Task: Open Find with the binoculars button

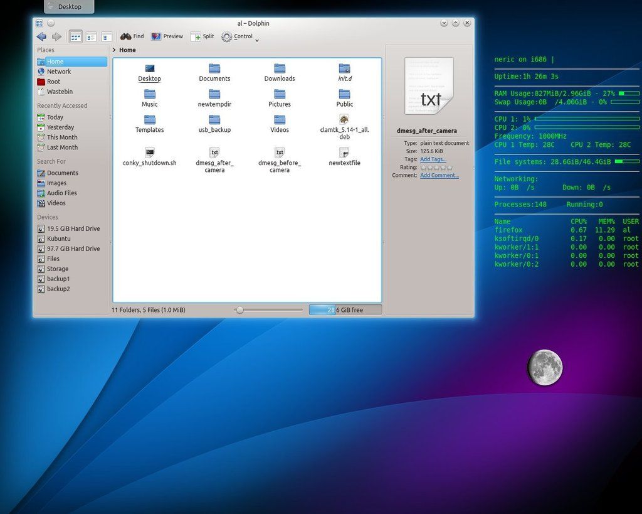Action: (132, 36)
